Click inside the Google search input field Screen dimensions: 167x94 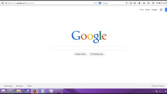click(89, 48)
